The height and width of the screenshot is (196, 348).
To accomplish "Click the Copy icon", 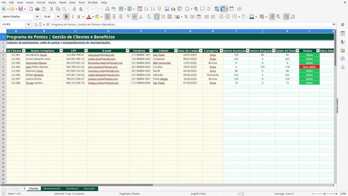I will [58, 9].
